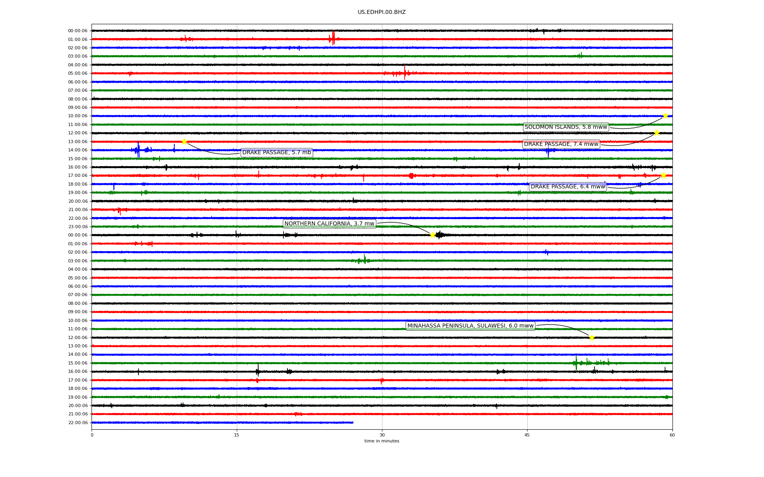Select the yellow star for Solomon Islands event
The height and width of the screenshot is (477, 764).
coord(665,116)
